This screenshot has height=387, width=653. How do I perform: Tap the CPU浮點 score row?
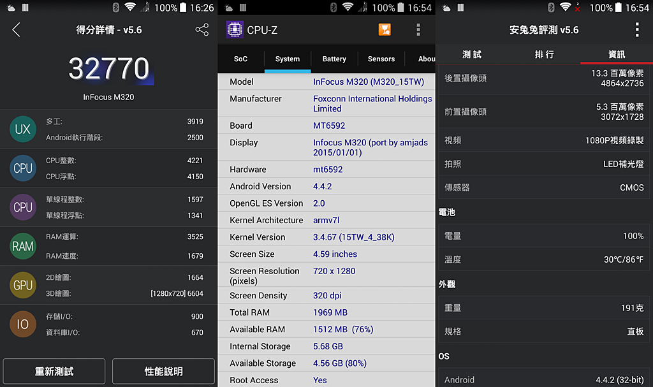(124, 177)
